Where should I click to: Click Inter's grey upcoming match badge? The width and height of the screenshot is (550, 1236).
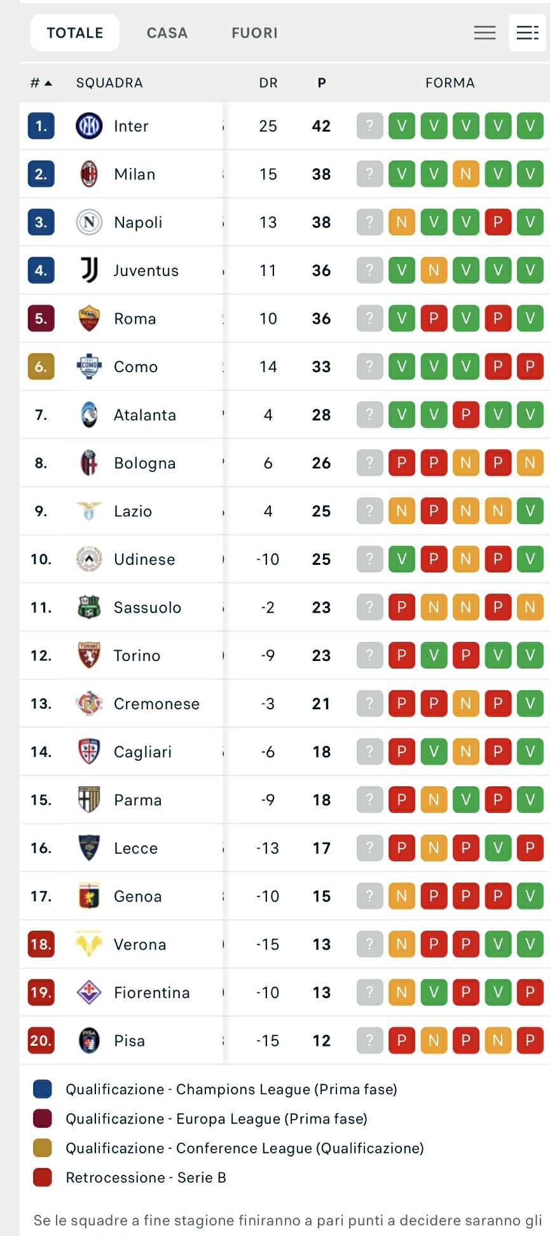[x=369, y=126]
